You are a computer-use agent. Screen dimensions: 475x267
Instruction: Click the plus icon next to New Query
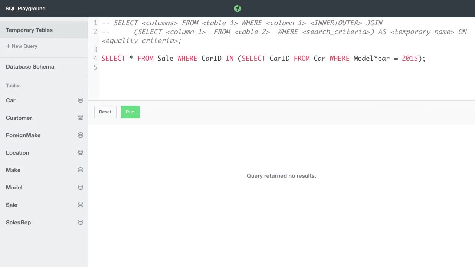click(x=8, y=46)
